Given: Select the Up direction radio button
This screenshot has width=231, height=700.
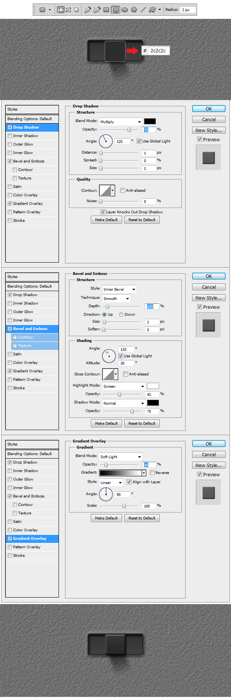Looking at the screenshot, I should pyautogui.click(x=104, y=315).
